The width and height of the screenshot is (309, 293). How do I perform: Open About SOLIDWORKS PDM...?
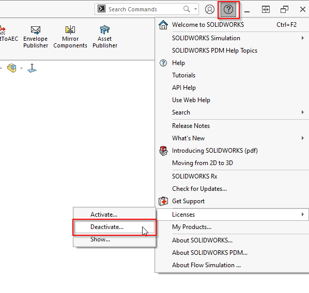231,253
